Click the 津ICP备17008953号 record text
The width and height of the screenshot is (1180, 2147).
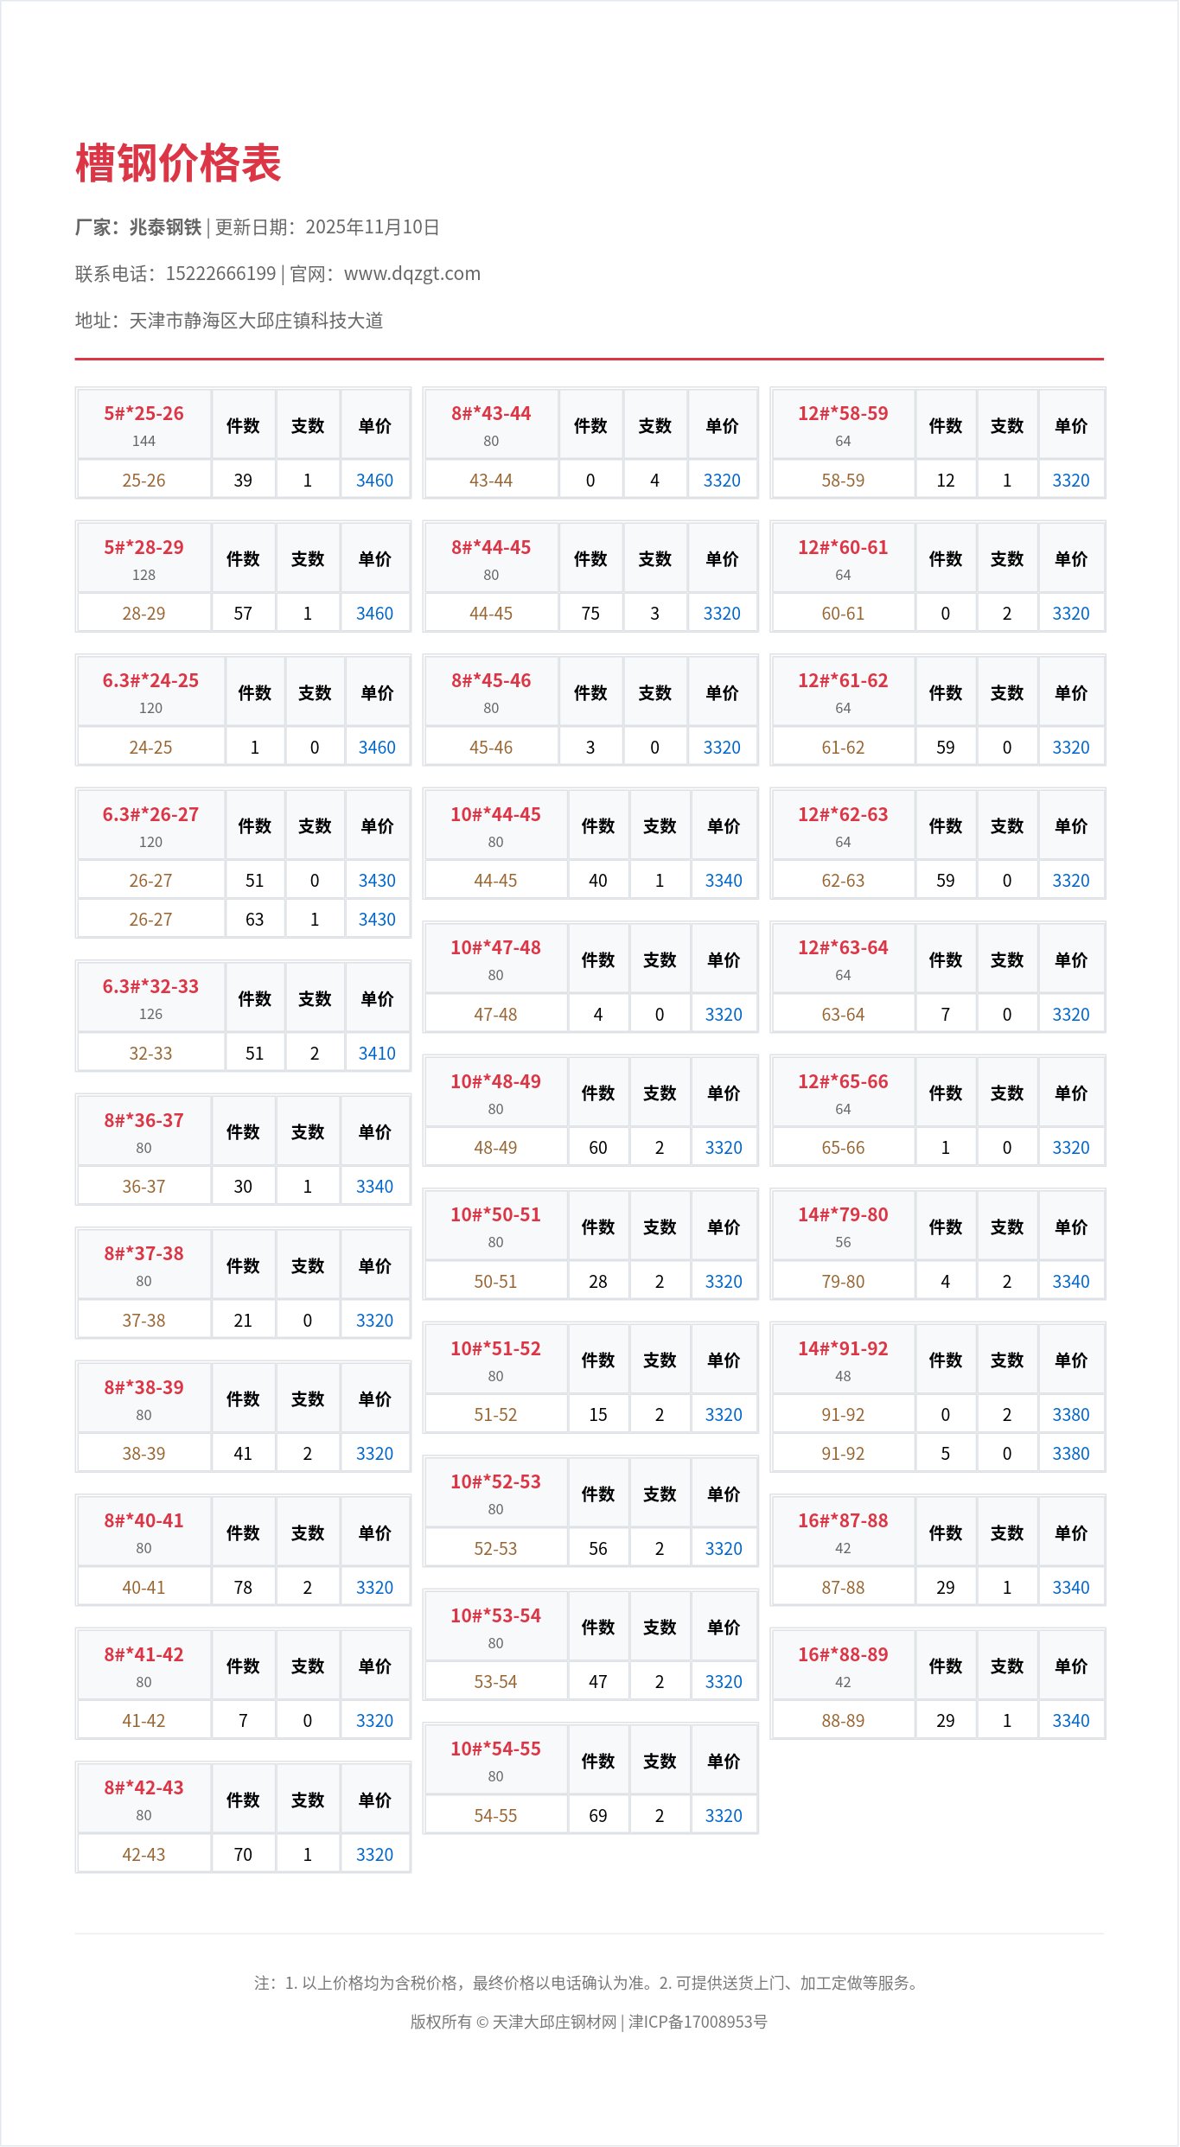coord(698,2022)
